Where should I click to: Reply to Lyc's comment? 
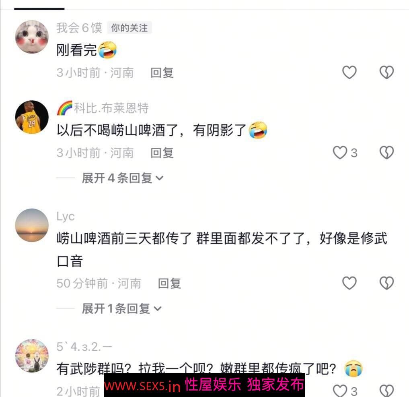(170, 283)
